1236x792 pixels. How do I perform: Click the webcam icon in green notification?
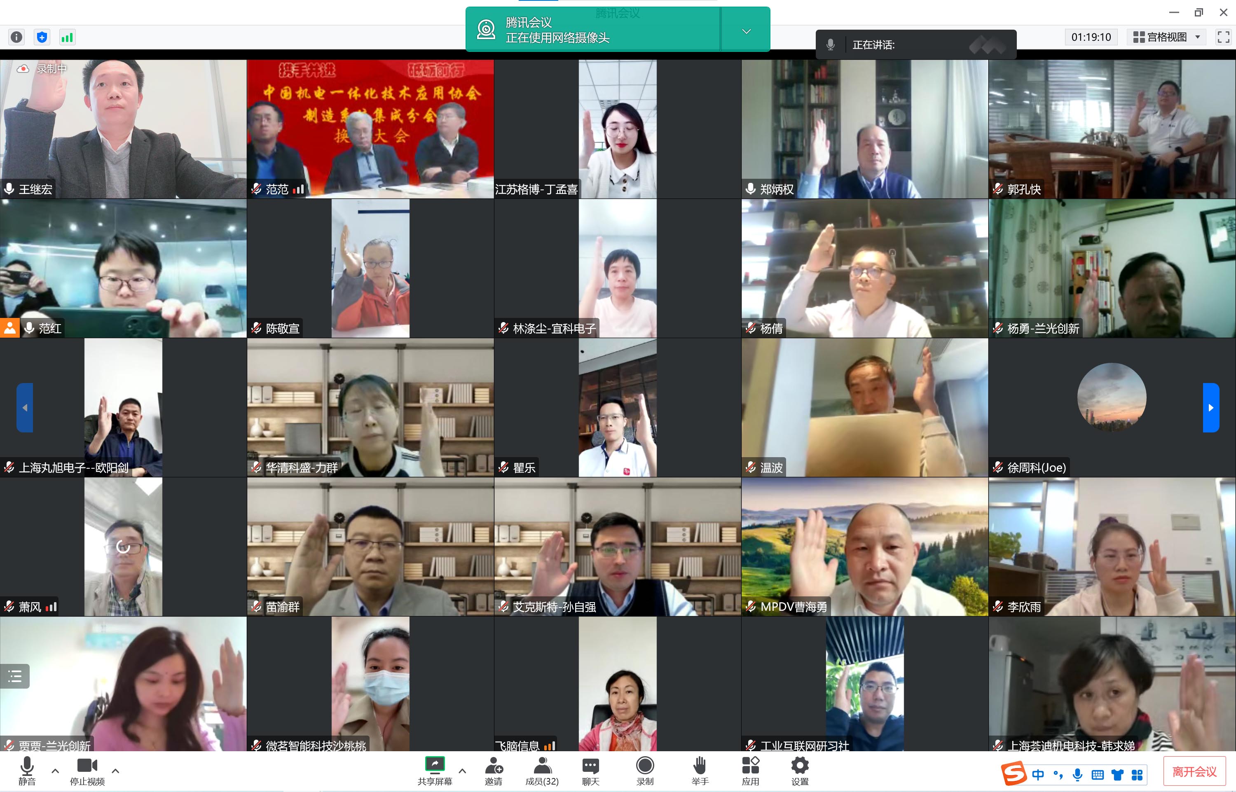point(486,29)
